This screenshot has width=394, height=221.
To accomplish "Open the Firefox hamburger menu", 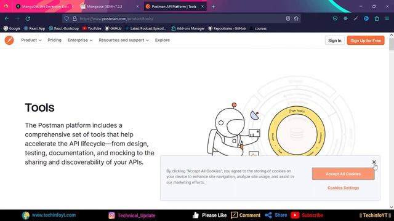I will click(387, 18).
